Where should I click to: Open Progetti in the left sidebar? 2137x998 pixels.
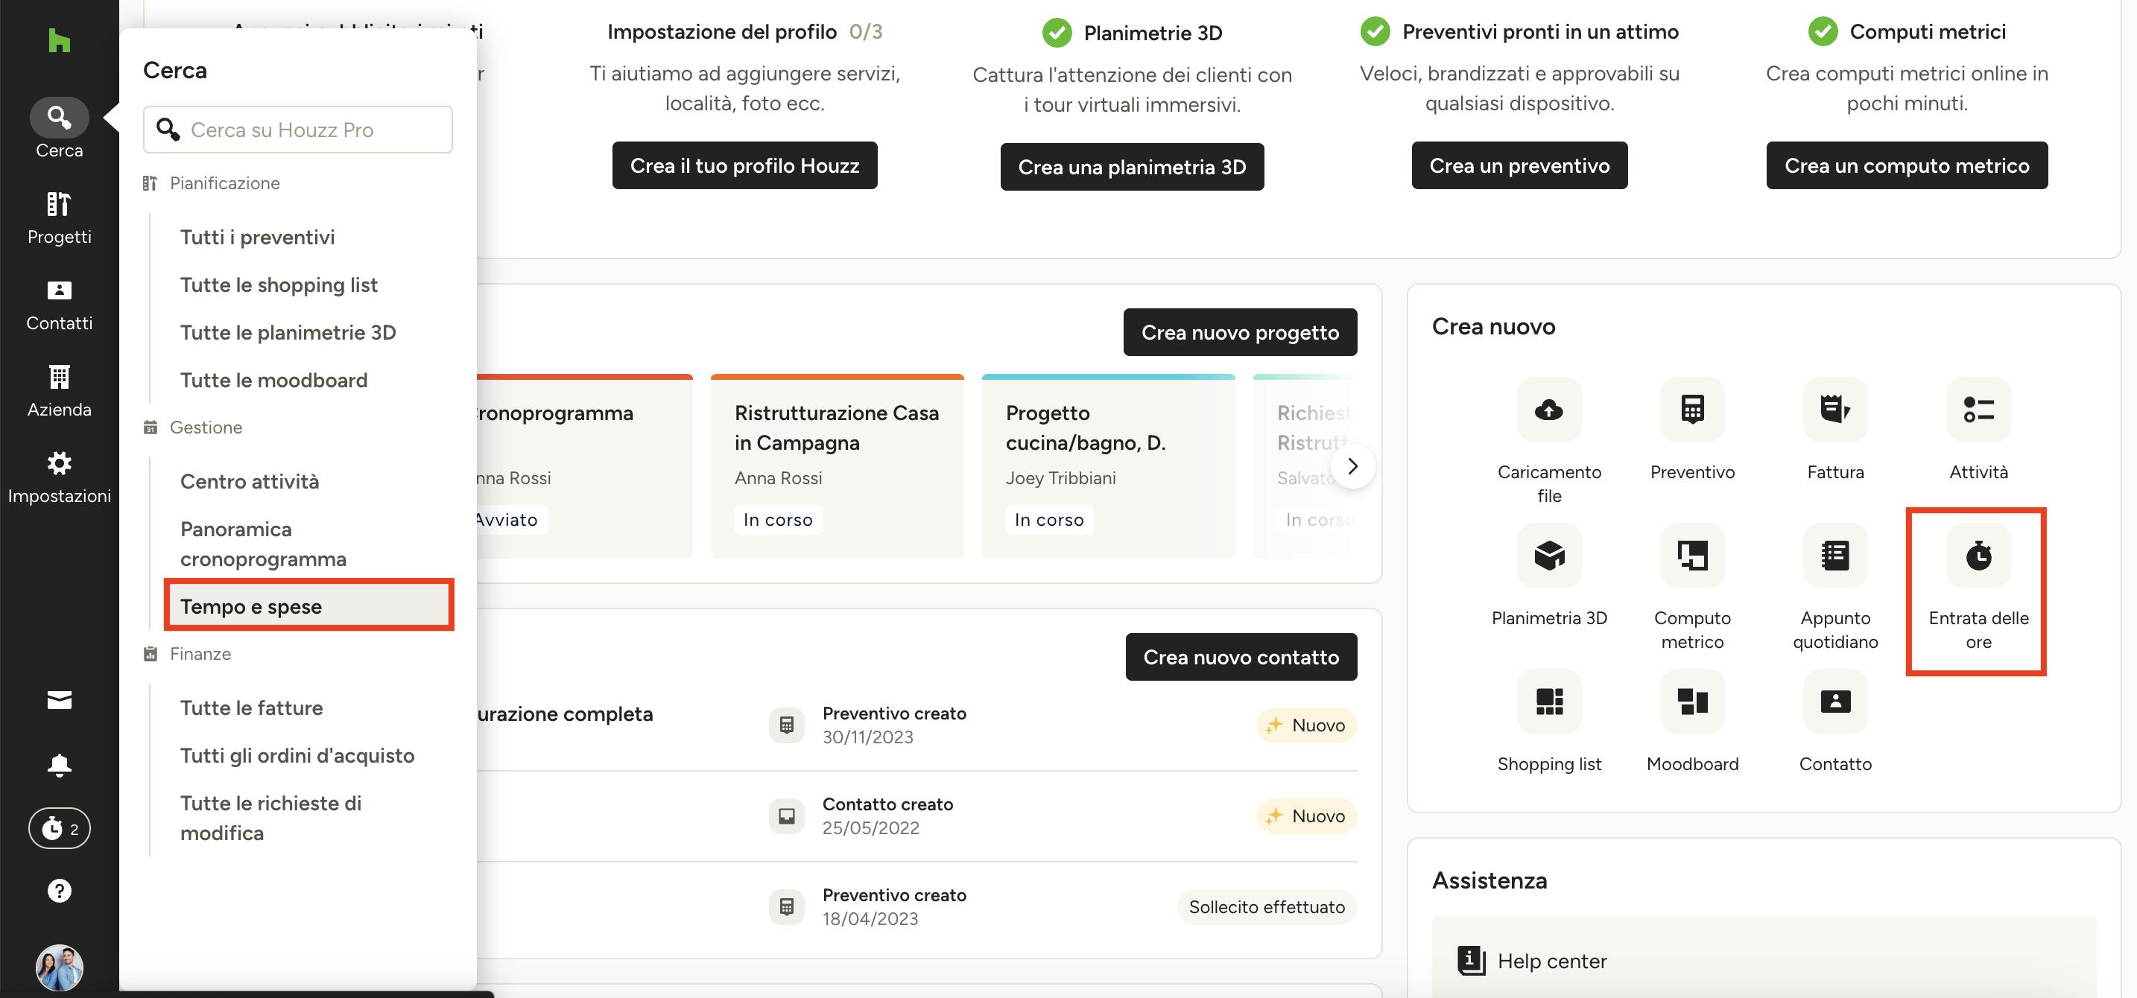(x=59, y=218)
